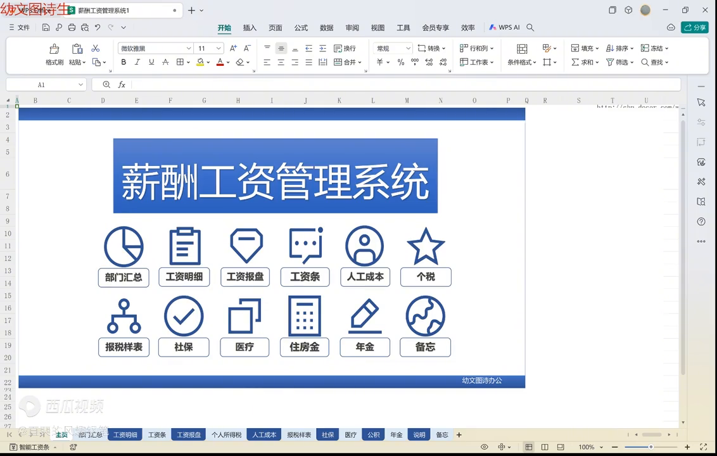
Task: Toggle Underline formatting
Action: [x=151, y=62]
